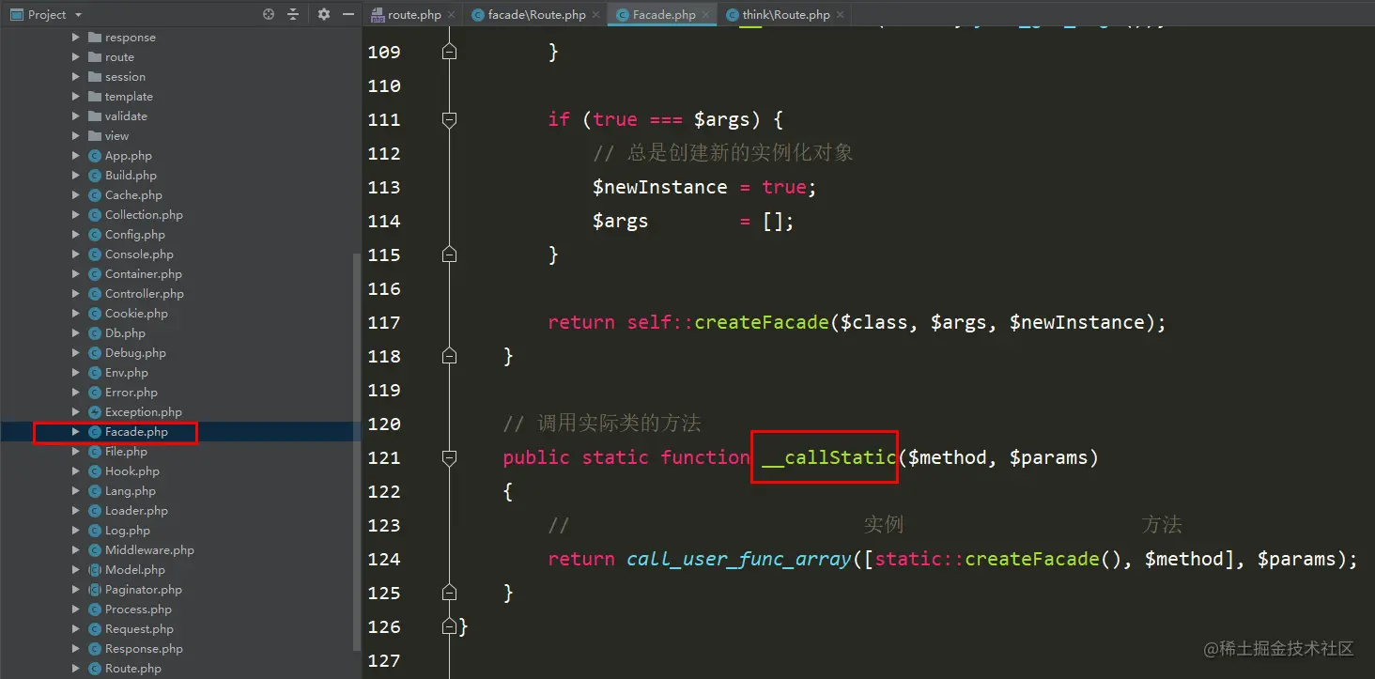Close the facade\Route.php tab
The image size is (1375, 679).
[595, 14]
